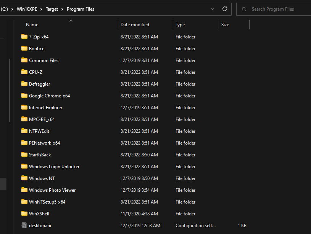Click the Windows Photo Viewer folder icon
311x234 pixels.
(x=24, y=190)
